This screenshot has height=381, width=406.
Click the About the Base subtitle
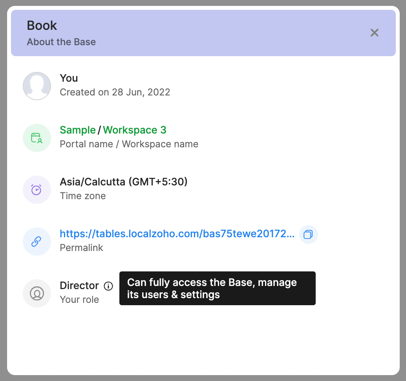[61, 42]
